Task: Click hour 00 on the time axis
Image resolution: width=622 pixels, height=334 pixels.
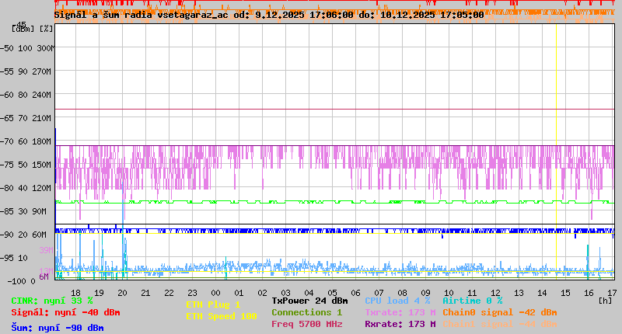Action: tap(216, 292)
